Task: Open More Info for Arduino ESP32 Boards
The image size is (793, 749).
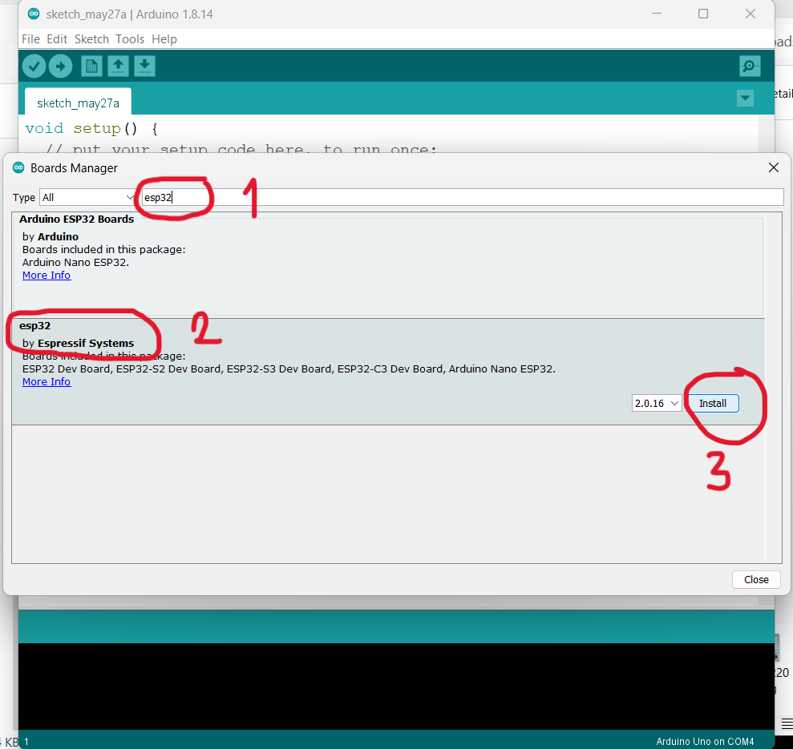Action: pyautogui.click(x=47, y=276)
